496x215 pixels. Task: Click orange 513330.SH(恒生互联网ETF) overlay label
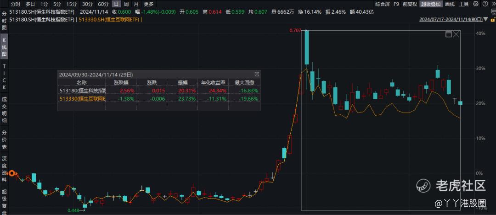tap(109, 20)
